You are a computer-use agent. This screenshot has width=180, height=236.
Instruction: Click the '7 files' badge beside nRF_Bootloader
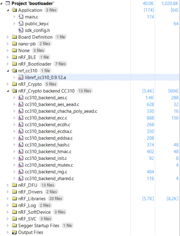coord(60,64)
